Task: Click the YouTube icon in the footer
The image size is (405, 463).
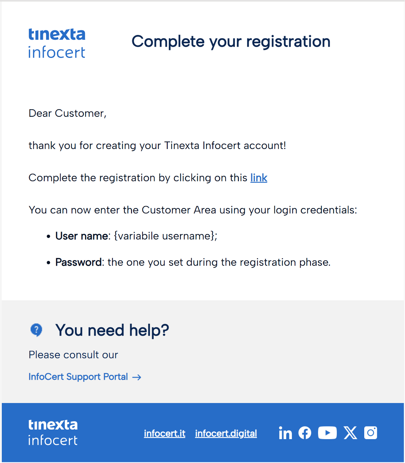Action: [x=327, y=433]
